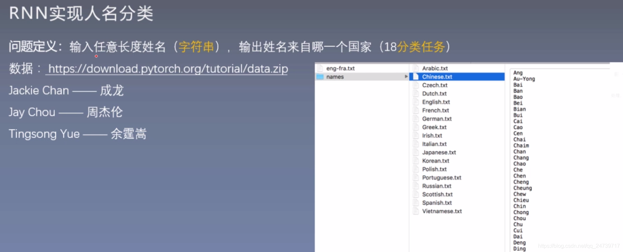
Task: Click the Jay Chou example line
Action: pyautogui.click(x=65, y=112)
